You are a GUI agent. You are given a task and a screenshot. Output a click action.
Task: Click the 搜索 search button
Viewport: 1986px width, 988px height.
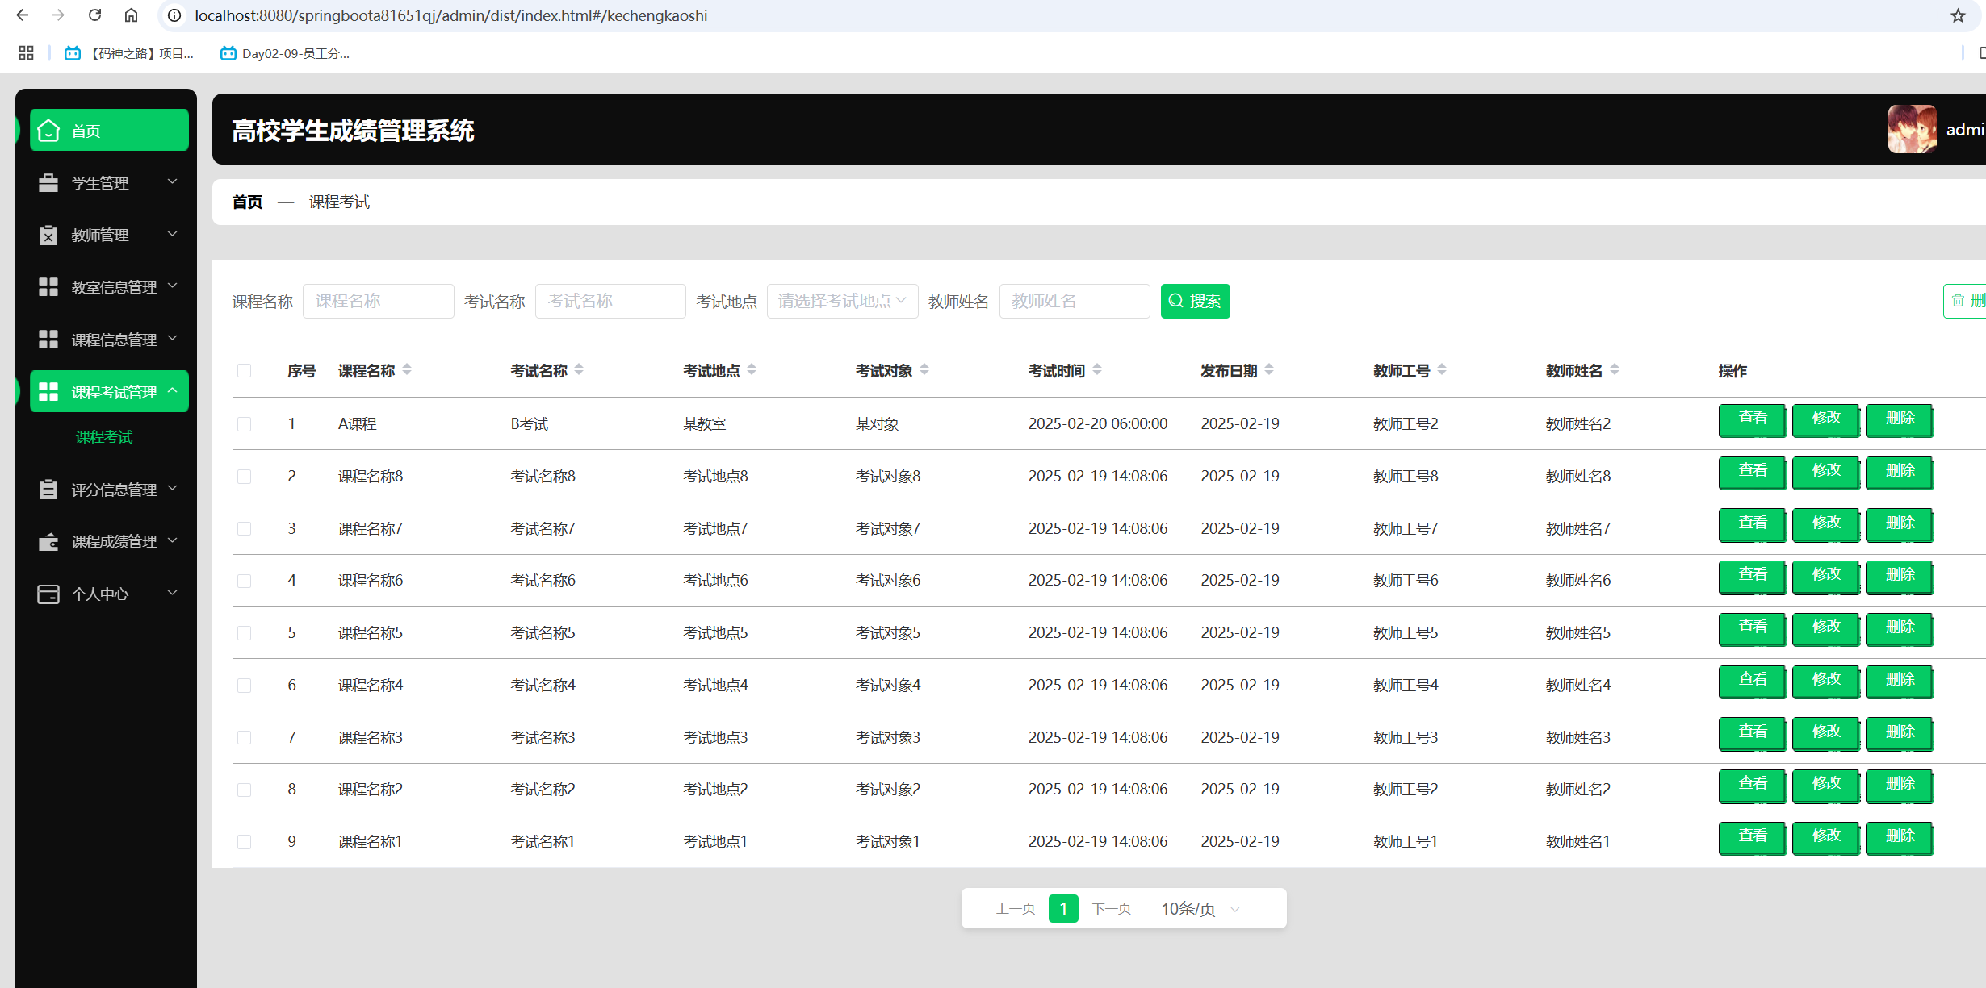1195,301
